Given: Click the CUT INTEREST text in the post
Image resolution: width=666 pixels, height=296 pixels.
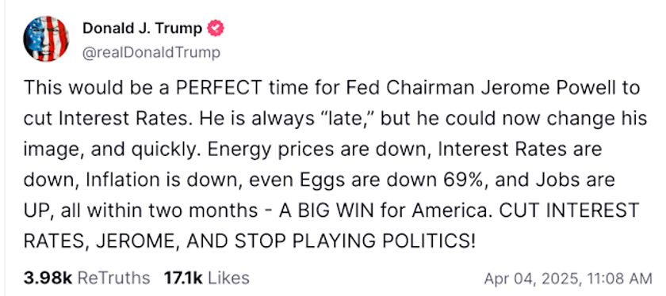Looking at the screenshot, I should (568, 211).
